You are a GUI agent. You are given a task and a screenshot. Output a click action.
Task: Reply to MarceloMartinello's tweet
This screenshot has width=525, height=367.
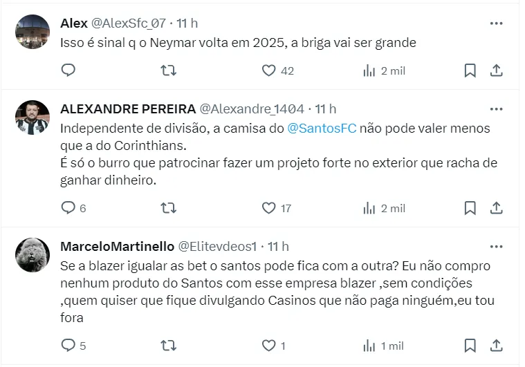pos(68,345)
